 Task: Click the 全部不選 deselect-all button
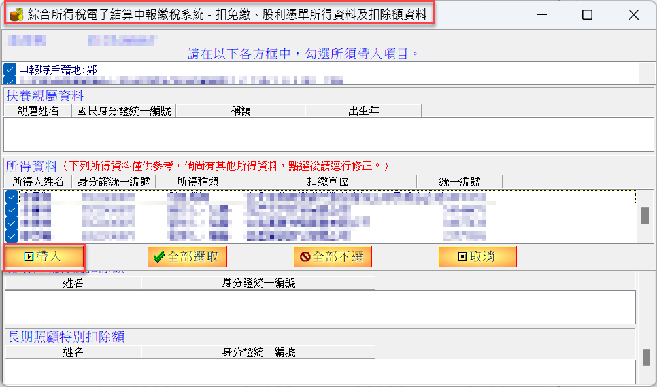pyautogui.click(x=332, y=257)
